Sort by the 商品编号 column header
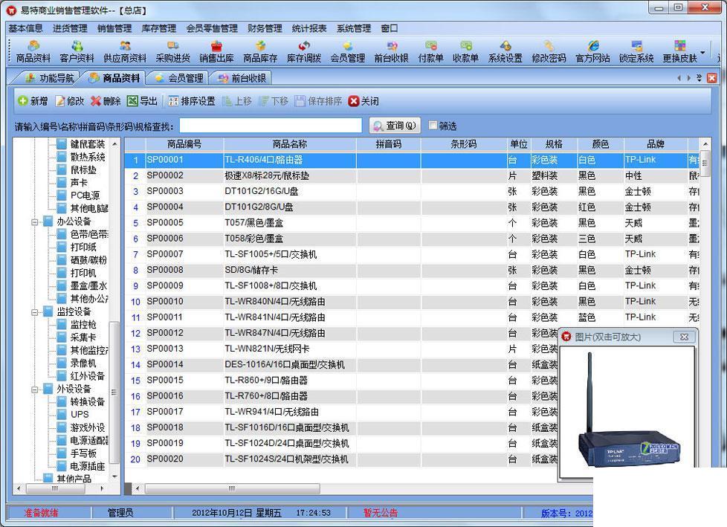Screen dimensions: 727x527 point(184,144)
